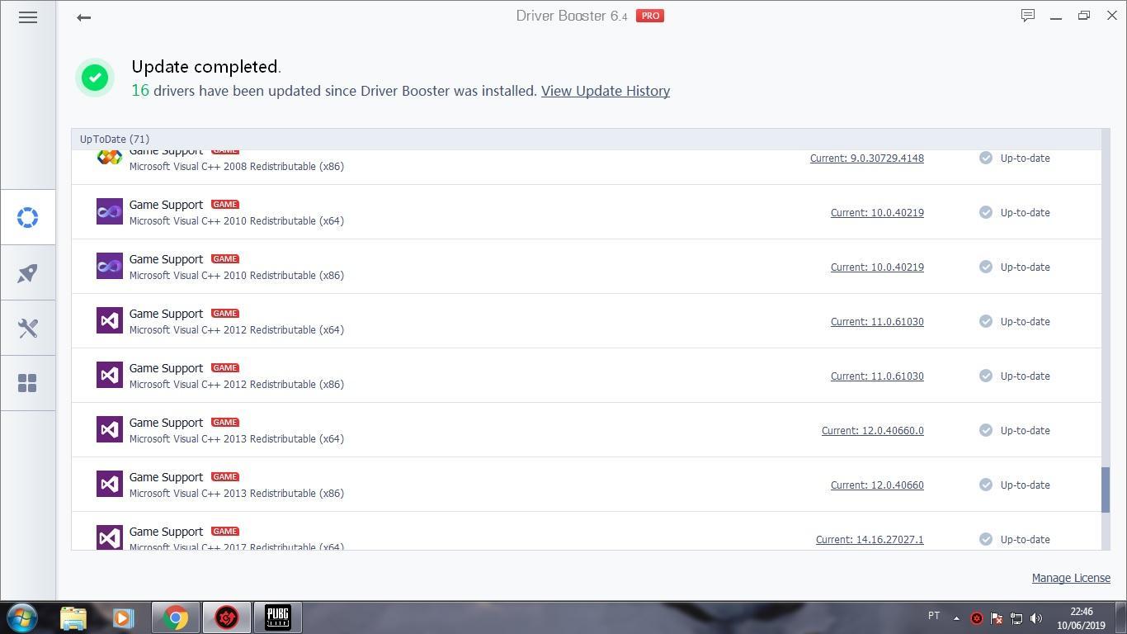Click the Visual C++ 2010 (x86) icon

coord(110,266)
